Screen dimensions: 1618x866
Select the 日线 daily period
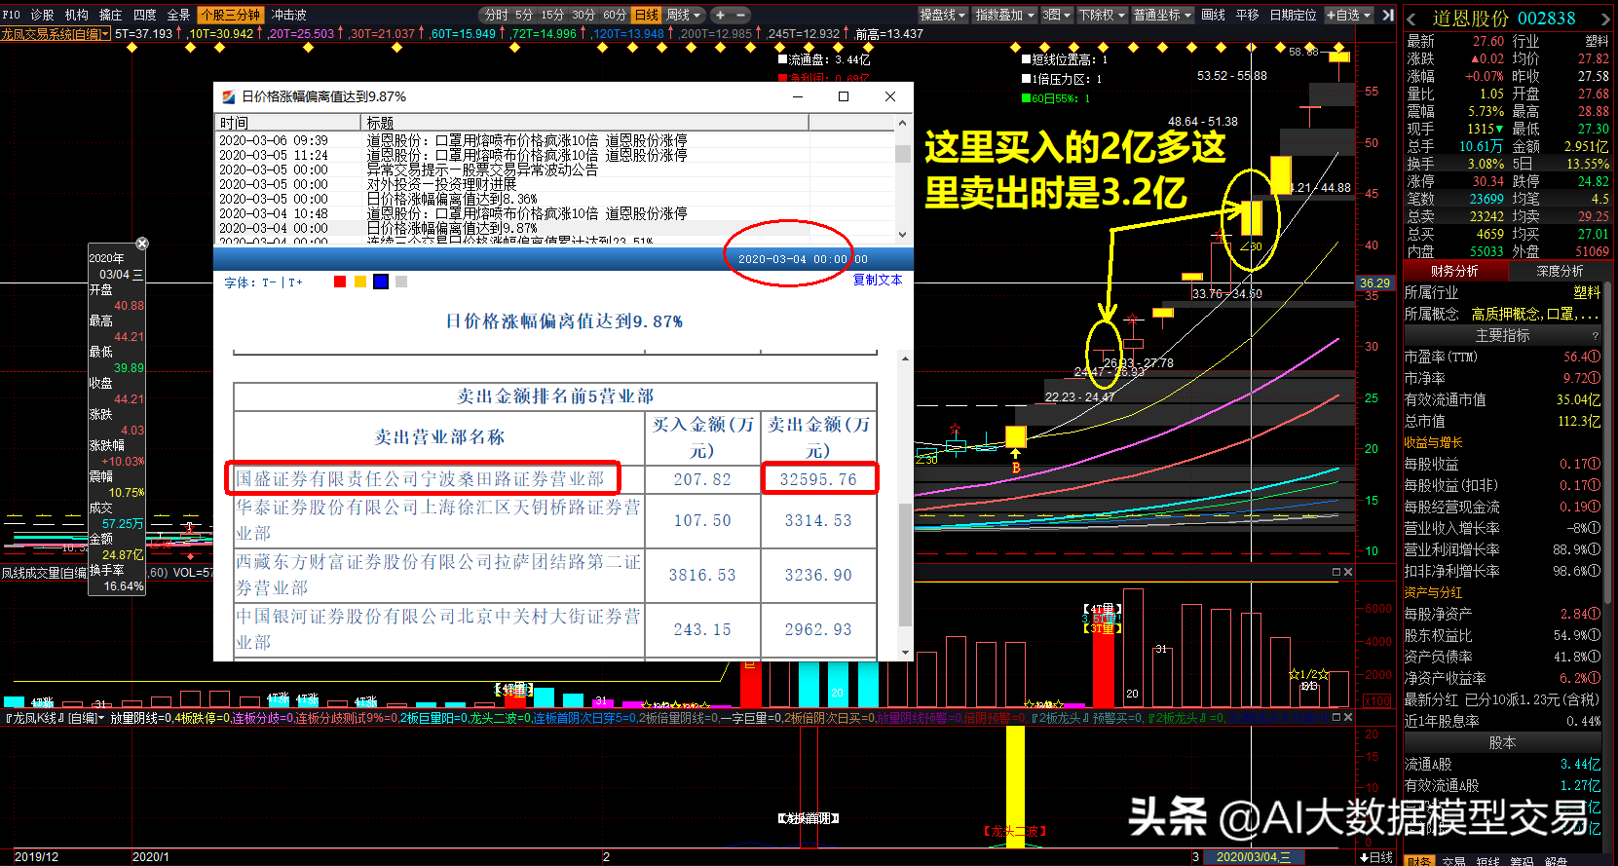pyautogui.click(x=647, y=15)
